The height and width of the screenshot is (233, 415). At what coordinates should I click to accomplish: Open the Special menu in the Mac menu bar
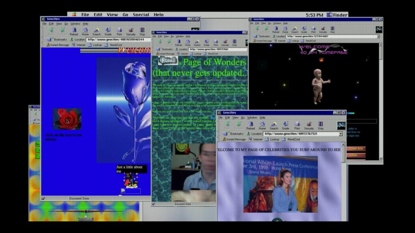point(141,15)
